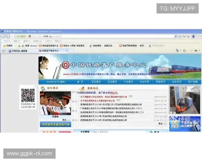
Task: Open the 编辑(E) menu
Action: click(x=17, y=41)
